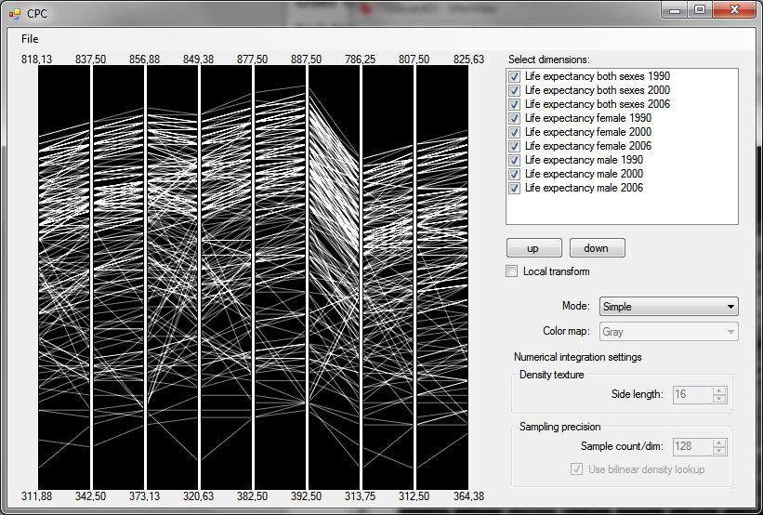This screenshot has height=515, width=763.
Task: Open the Color map dropdown showing Gray
Action: pos(668,332)
